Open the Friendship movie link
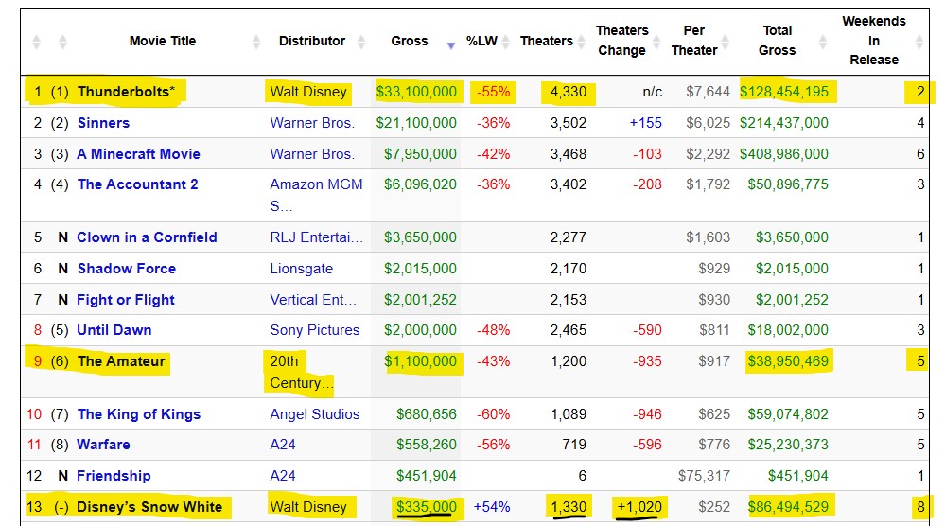945x526 pixels. pyautogui.click(x=114, y=476)
